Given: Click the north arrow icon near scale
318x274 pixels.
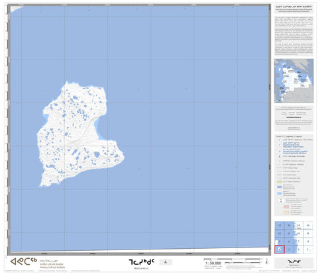Looking at the screenshot, I should (x=267, y=261).
